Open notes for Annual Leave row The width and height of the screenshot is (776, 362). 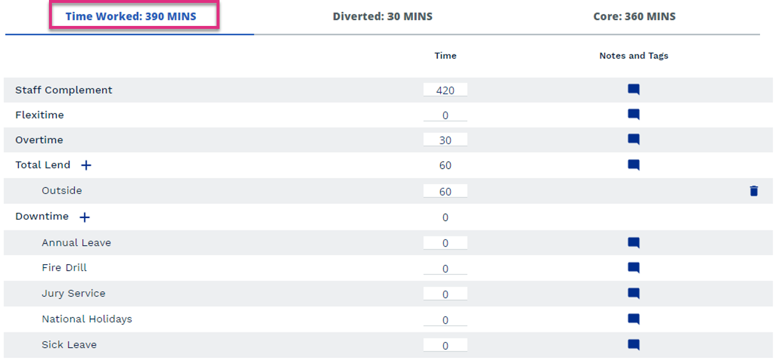[633, 242]
